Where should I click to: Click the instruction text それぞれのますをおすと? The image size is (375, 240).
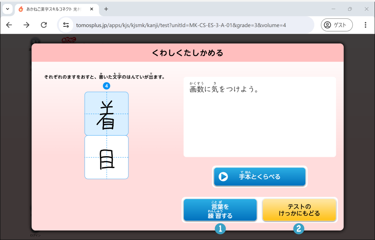pos(104,77)
